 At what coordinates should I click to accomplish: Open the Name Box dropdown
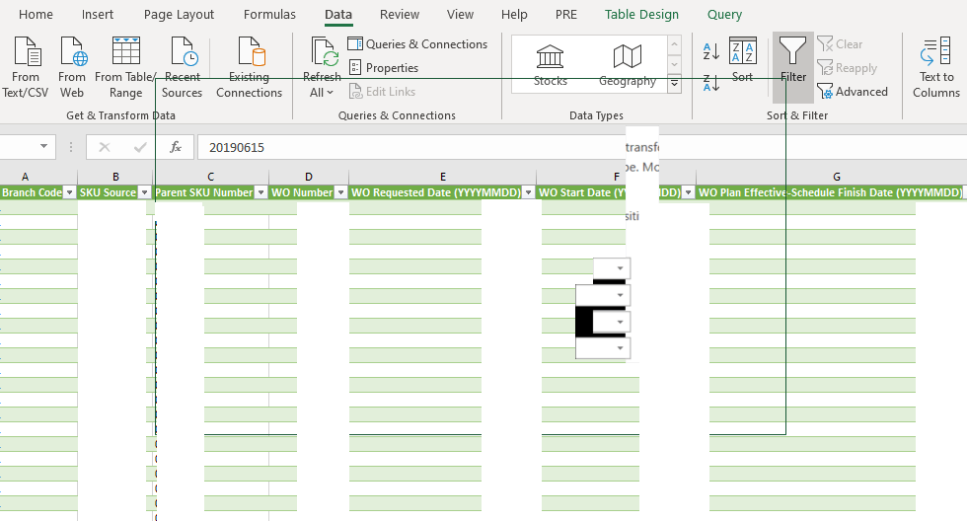tap(43, 147)
